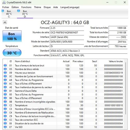Click status orb for Température attribute C2

coord(5,105)
